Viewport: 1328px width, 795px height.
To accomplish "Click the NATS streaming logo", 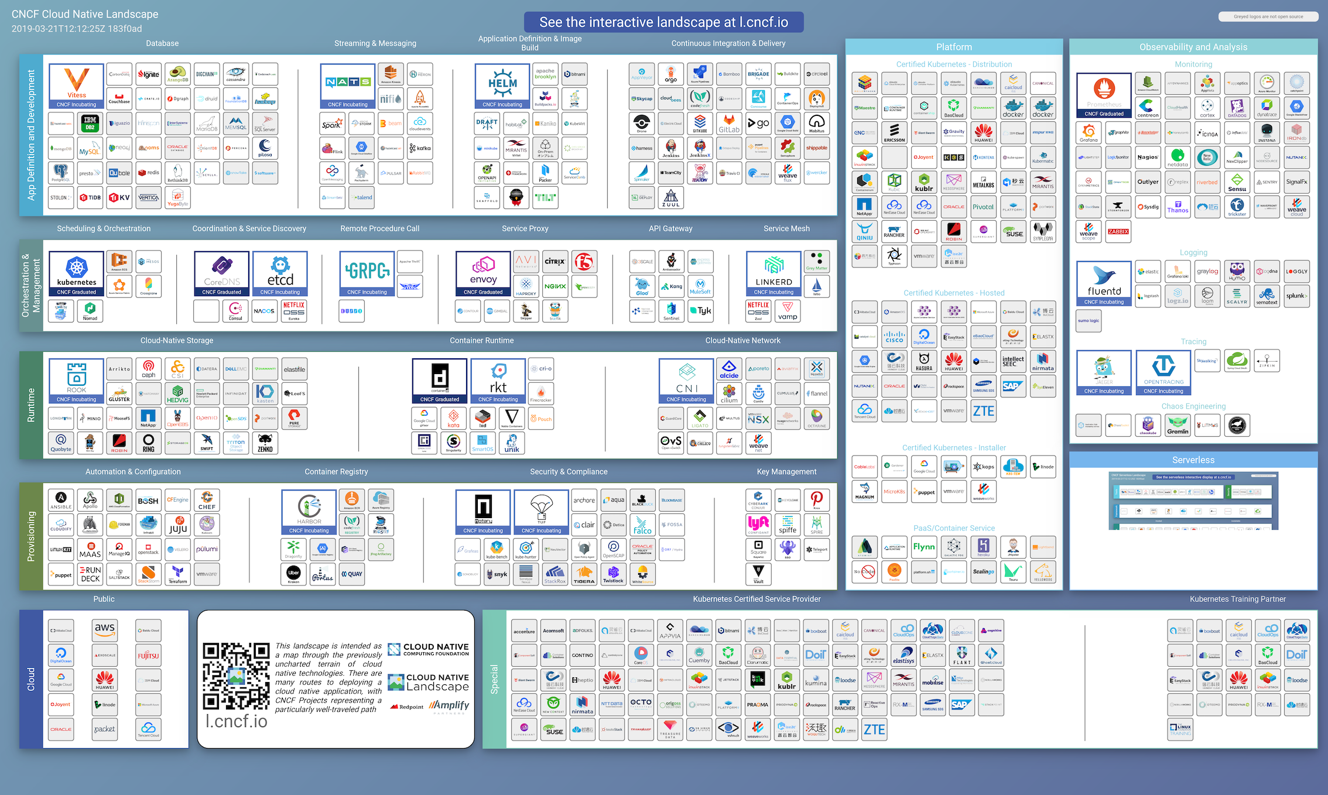I will tap(348, 85).
